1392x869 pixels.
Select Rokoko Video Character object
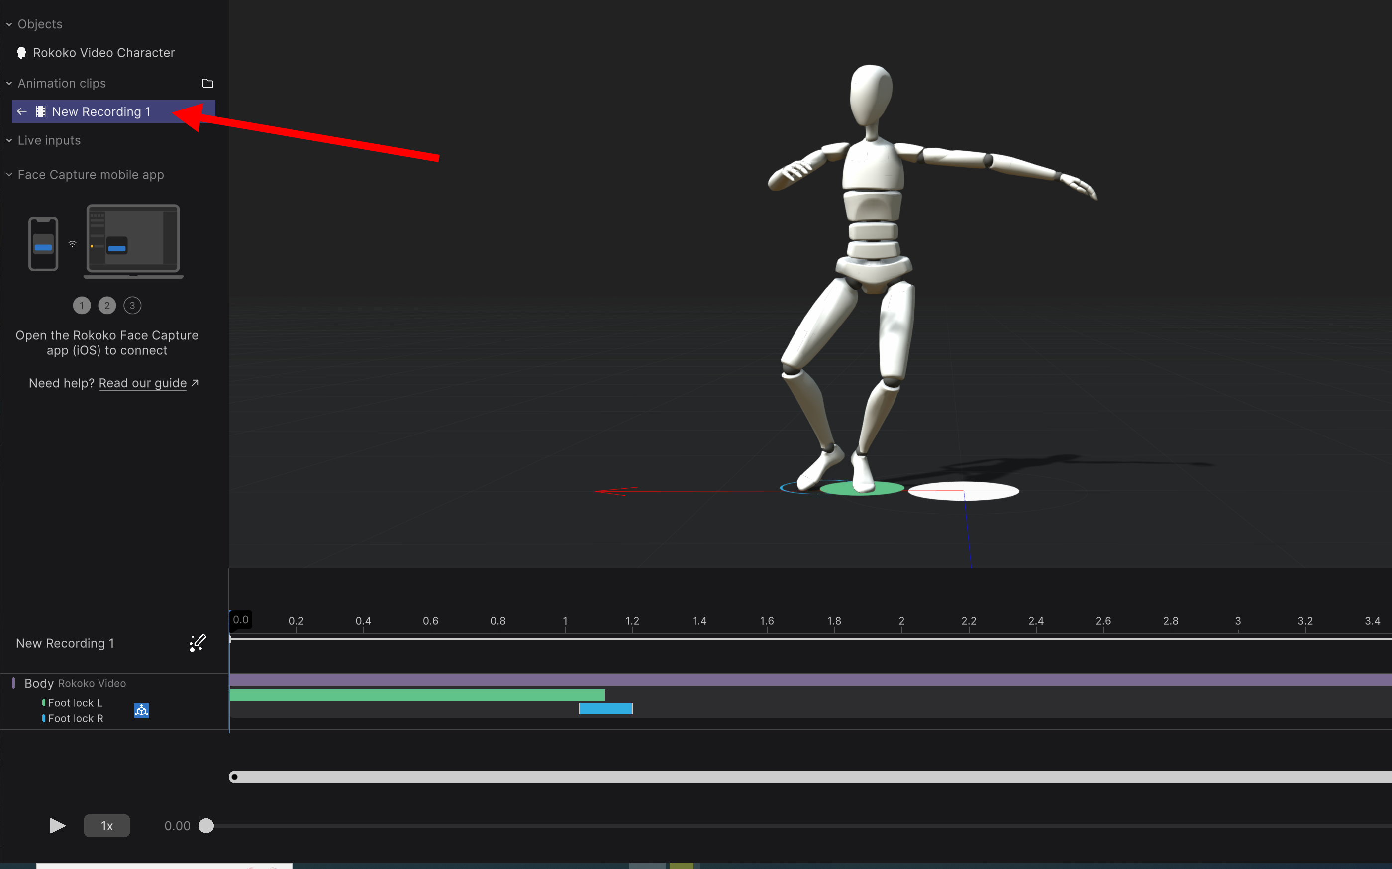click(x=103, y=53)
